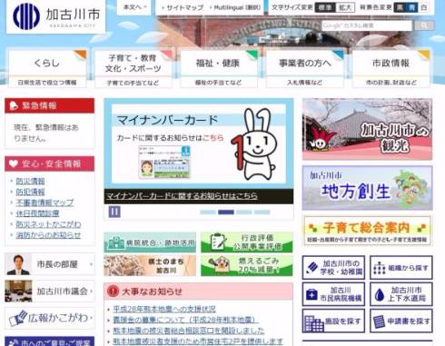Click the medical kit icon
The width and height of the screenshot is (445, 346).
click(x=311, y=294)
